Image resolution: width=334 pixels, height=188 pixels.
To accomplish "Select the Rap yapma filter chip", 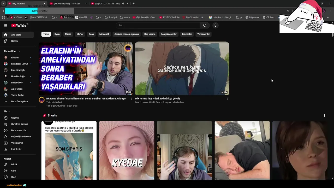I will (x=150, y=34).
